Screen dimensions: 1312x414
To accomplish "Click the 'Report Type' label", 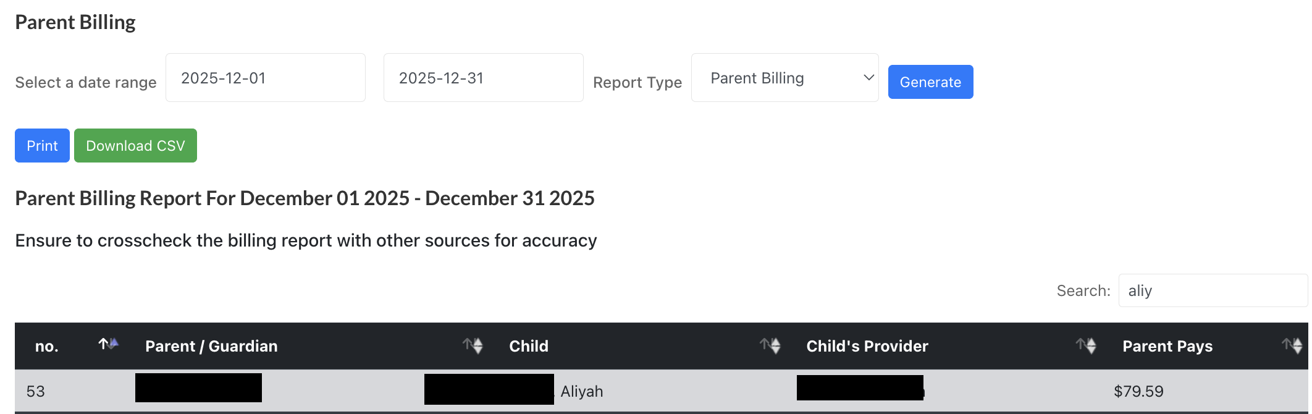I will [x=637, y=83].
